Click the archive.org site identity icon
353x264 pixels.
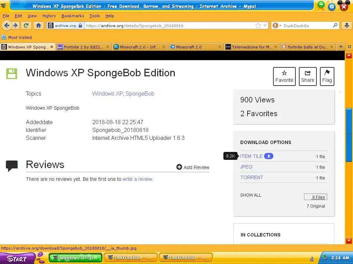pos(50,25)
